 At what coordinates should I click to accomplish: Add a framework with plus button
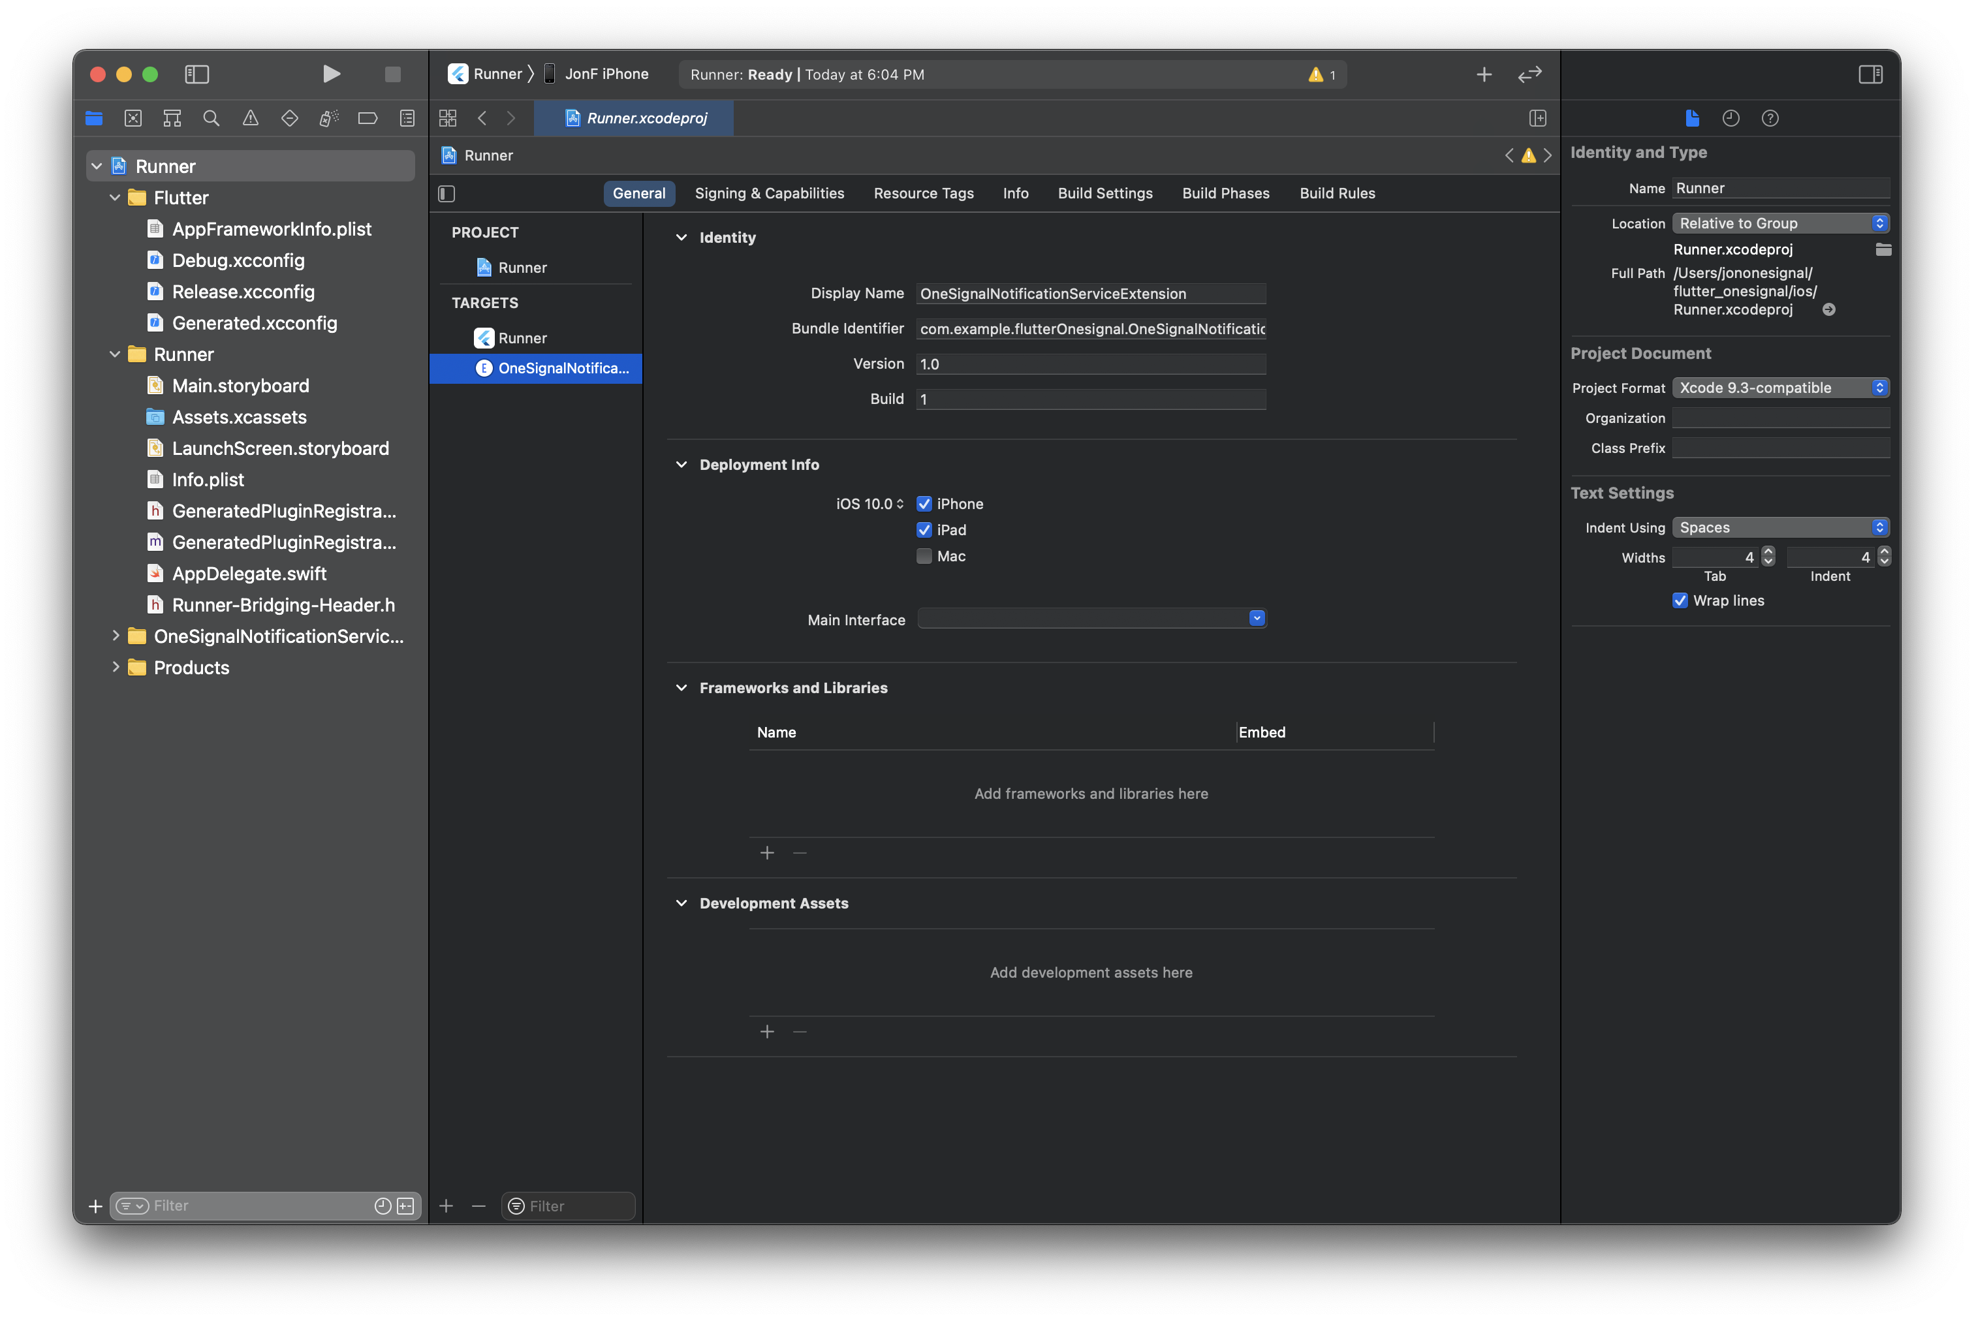[766, 854]
